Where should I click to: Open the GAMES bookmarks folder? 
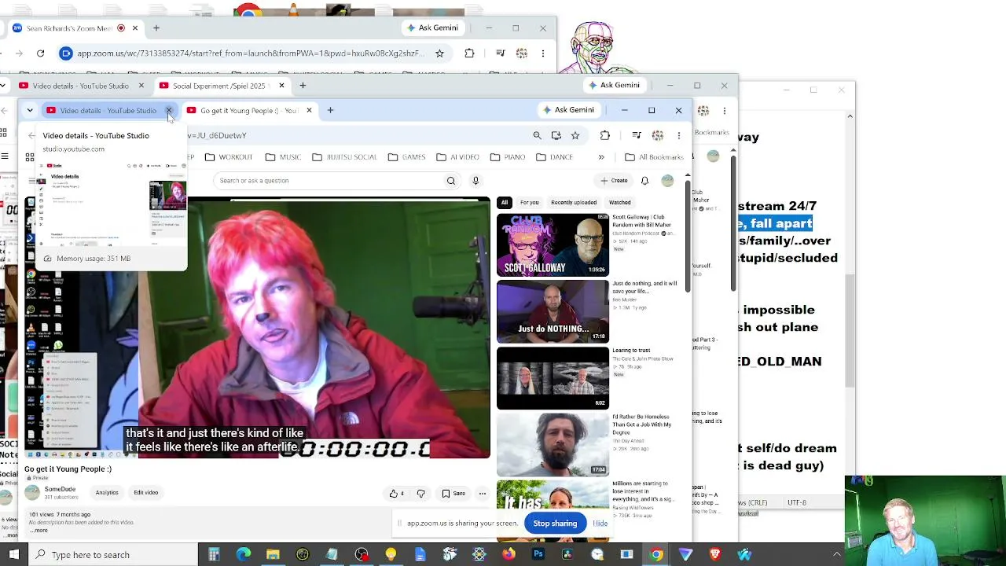click(x=406, y=157)
